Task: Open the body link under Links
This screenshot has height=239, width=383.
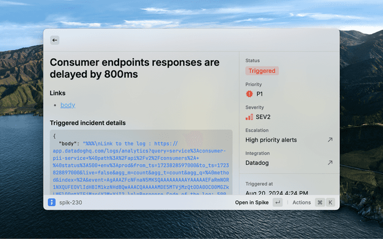Action: (68, 105)
